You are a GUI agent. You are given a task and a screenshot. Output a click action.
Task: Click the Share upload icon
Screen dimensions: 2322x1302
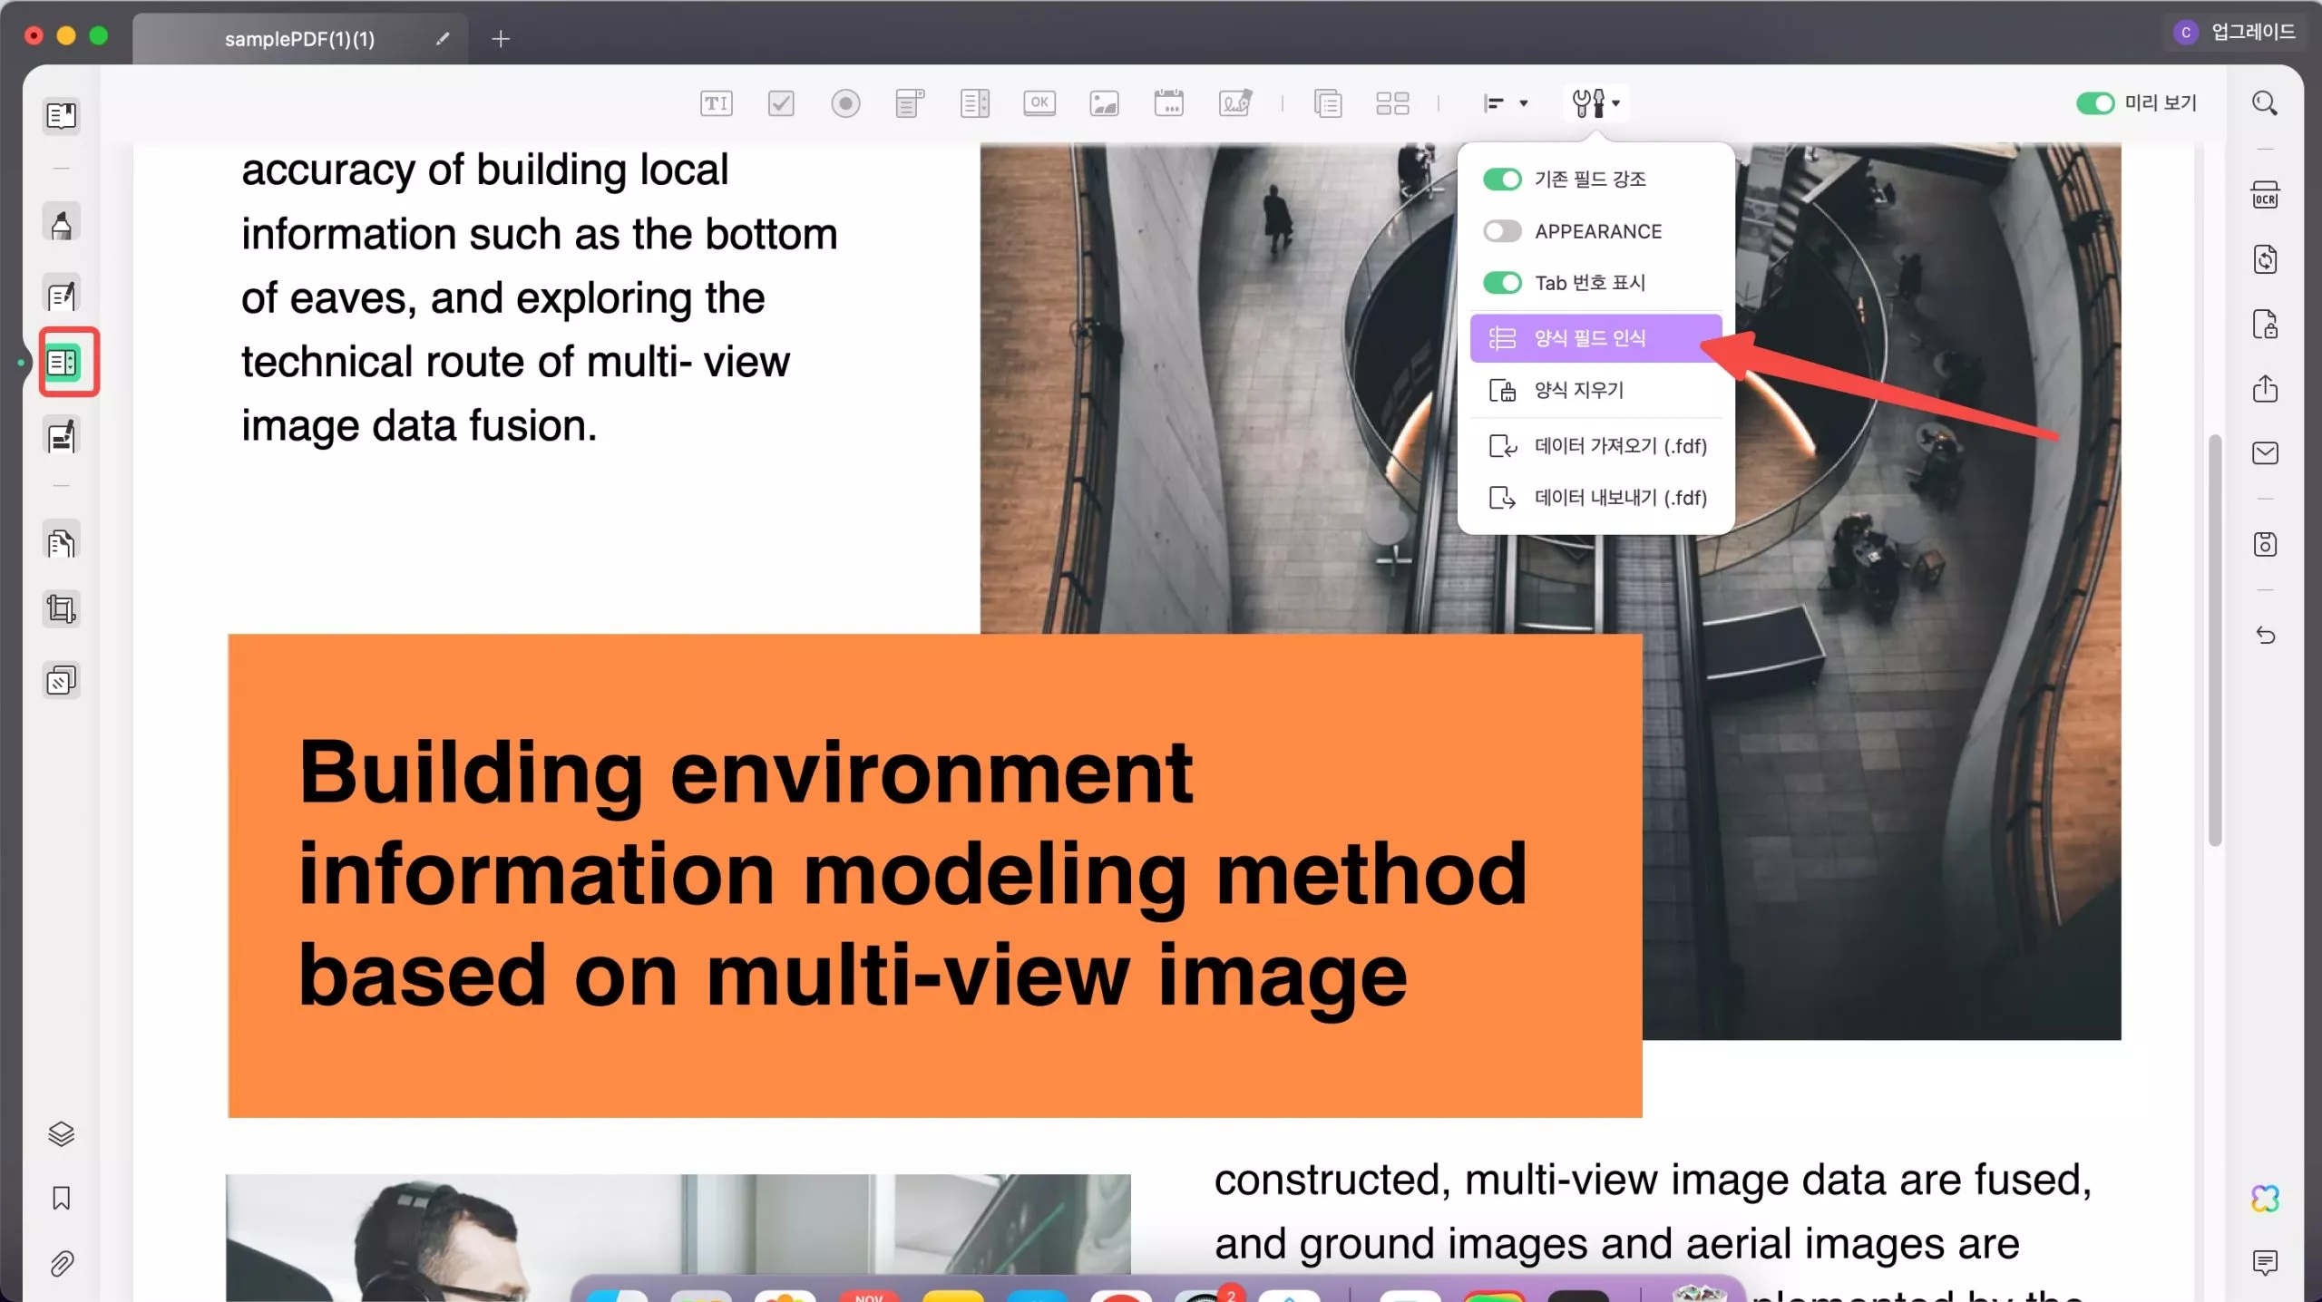point(2265,388)
